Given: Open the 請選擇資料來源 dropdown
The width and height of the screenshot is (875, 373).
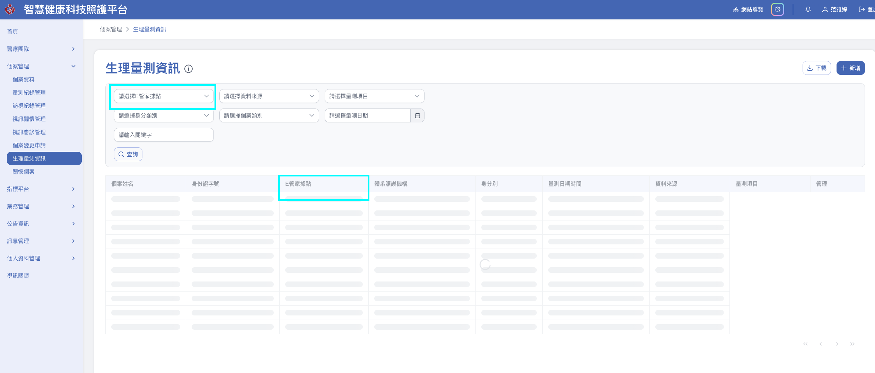Looking at the screenshot, I should click(x=269, y=96).
